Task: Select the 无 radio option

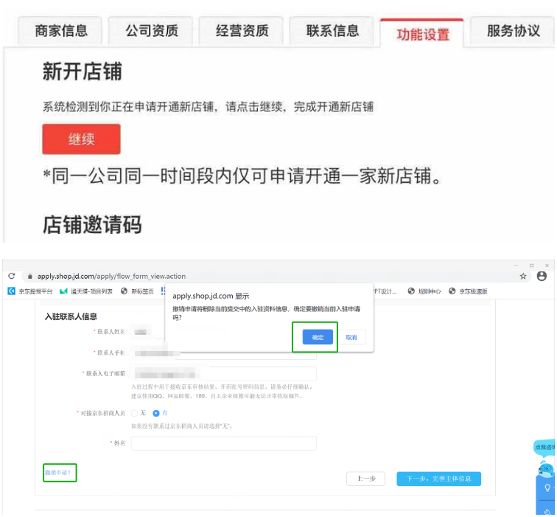Action: [x=134, y=413]
